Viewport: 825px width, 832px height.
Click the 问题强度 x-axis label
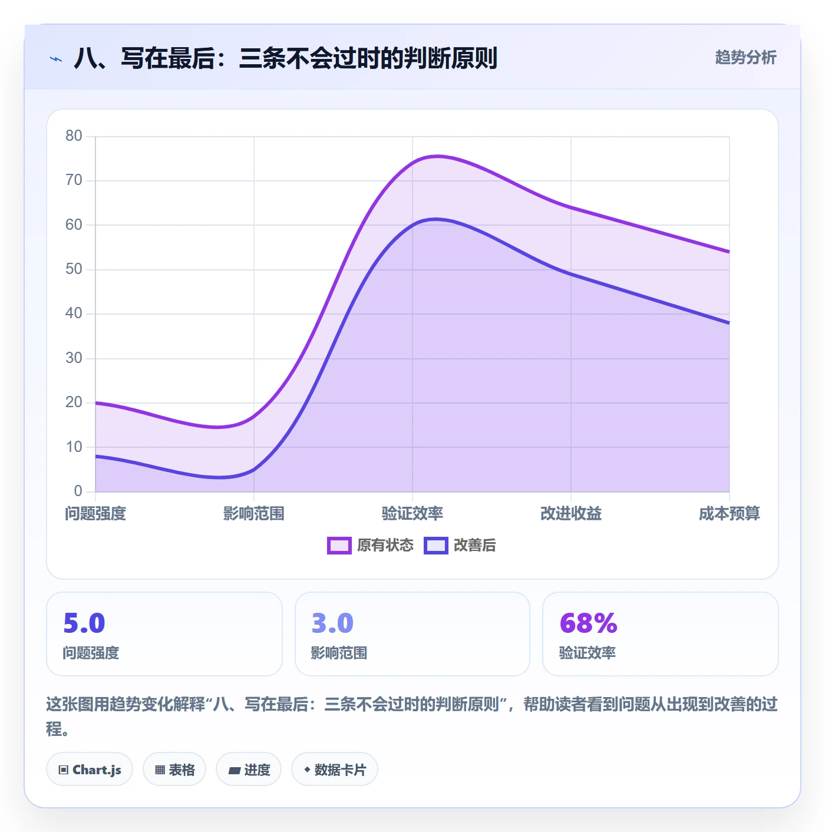point(95,513)
